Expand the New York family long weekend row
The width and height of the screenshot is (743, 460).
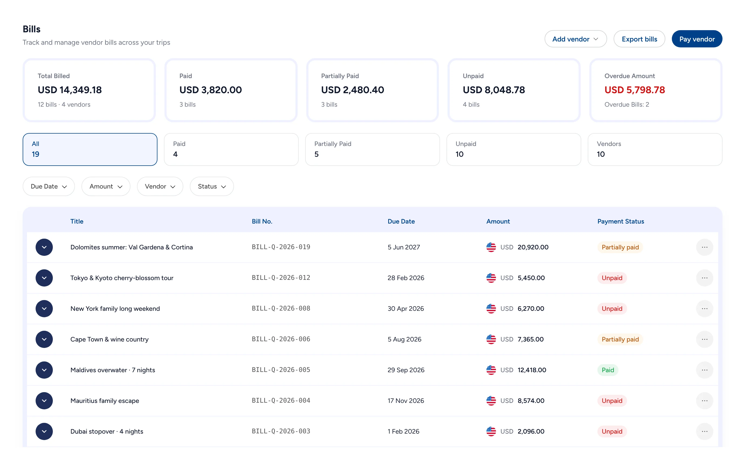(x=44, y=308)
